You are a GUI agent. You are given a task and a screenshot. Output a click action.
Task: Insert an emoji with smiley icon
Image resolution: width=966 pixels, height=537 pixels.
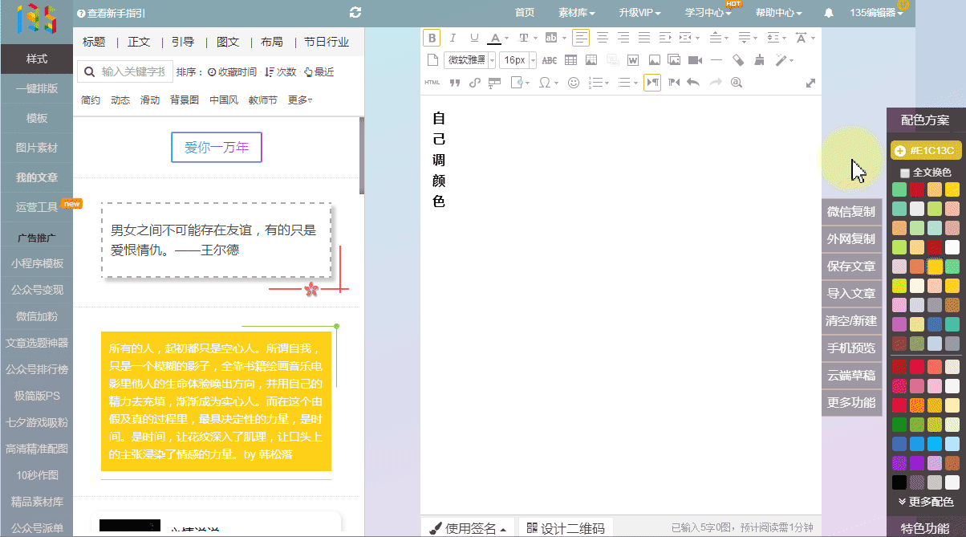tap(573, 82)
